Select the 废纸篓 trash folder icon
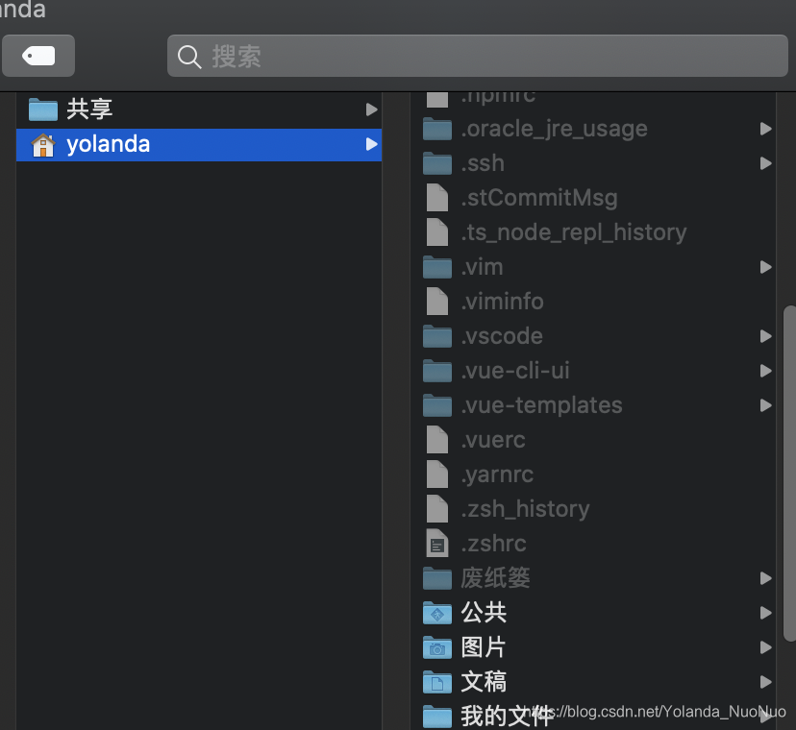Image resolution: width=796 pixels, height=730 pixels. [436, 578]
